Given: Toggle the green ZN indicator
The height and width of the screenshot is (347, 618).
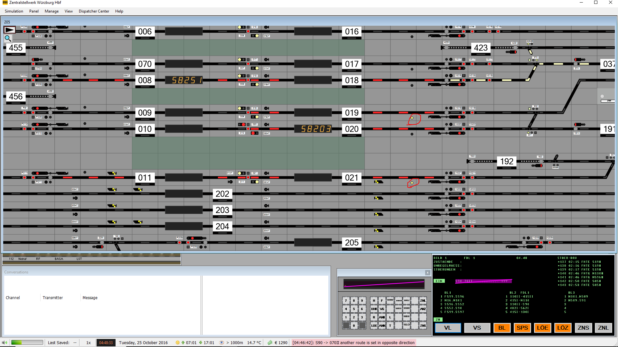Looking at the screenshot, I should [438, 319].
